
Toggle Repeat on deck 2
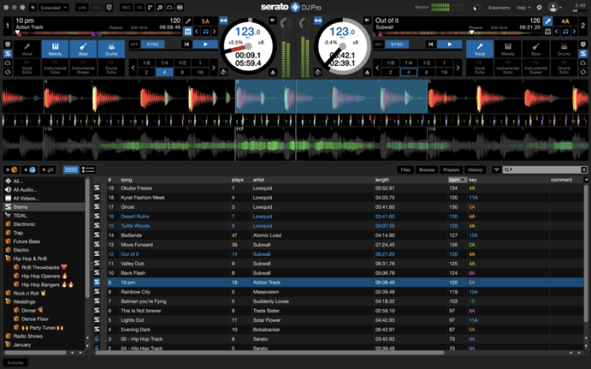[x=475, y=28]
